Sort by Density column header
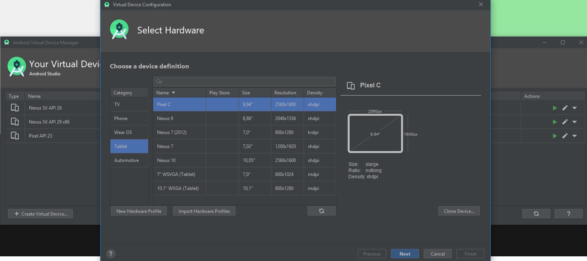The image size is (587, 261). coord(320,93)
